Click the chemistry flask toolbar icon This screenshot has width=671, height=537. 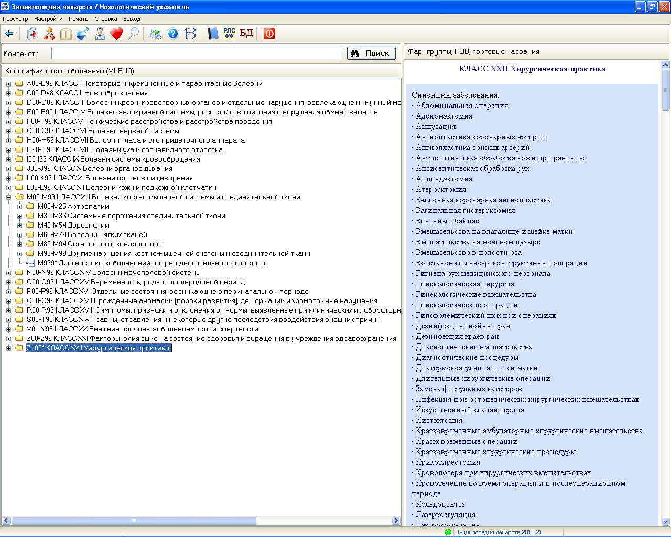click(83, 34)
